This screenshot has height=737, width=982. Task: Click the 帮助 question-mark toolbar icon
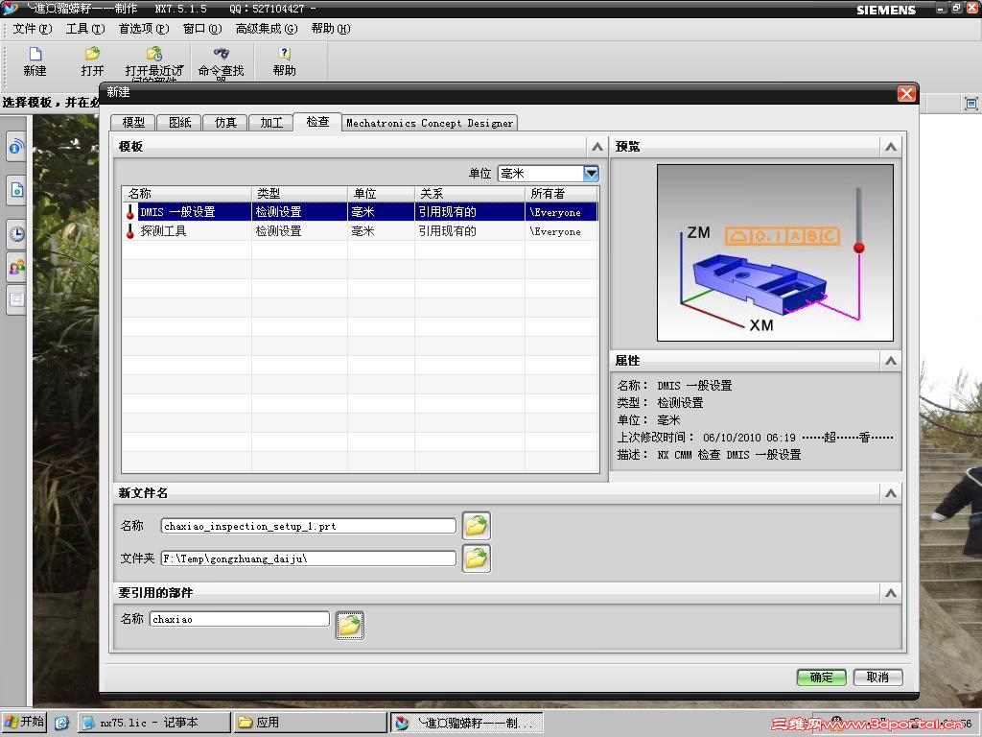(x=284, y=54)
